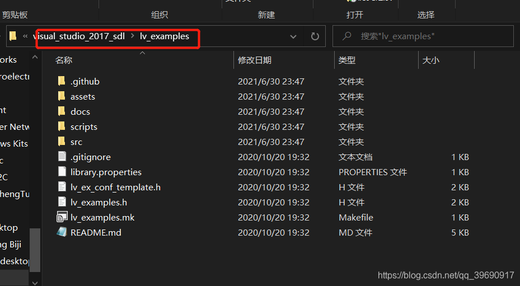Image resolution: width=520 pixels, height=286 pixels.
Task: Open the address bar history dropdown
Action: [293, 36]
